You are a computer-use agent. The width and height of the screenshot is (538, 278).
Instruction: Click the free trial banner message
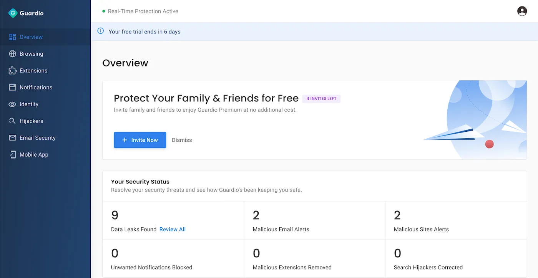[144, 31]
